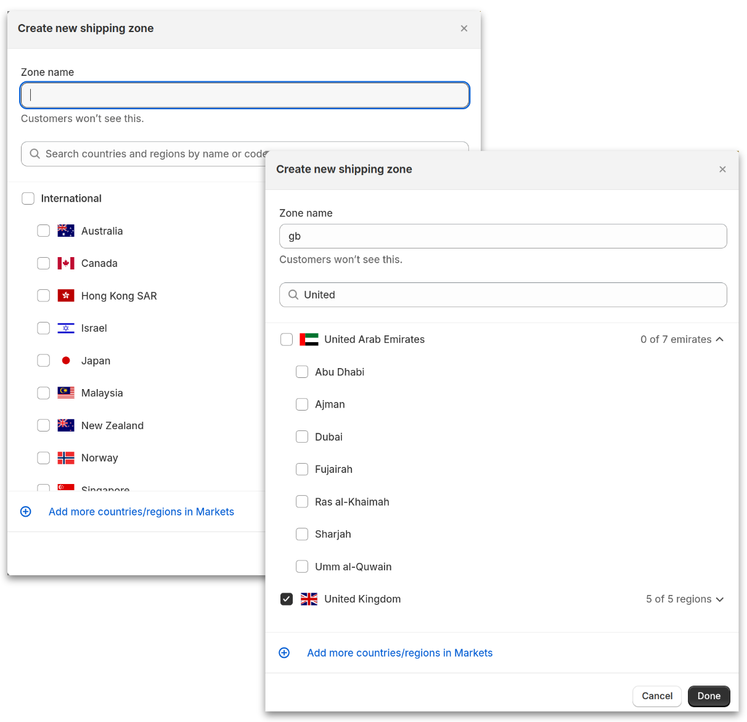Viewport: 747px width, 722px height.
Task: Open 'Add more countries/regions in Markets' in front dialog
Action: coord(399,653)
